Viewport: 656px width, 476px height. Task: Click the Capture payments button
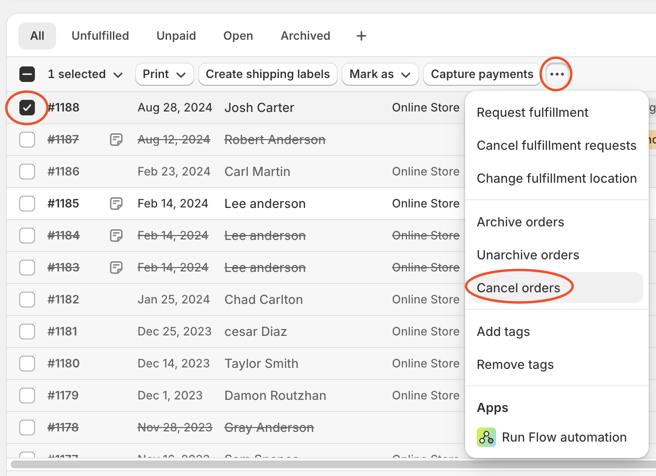482,74
